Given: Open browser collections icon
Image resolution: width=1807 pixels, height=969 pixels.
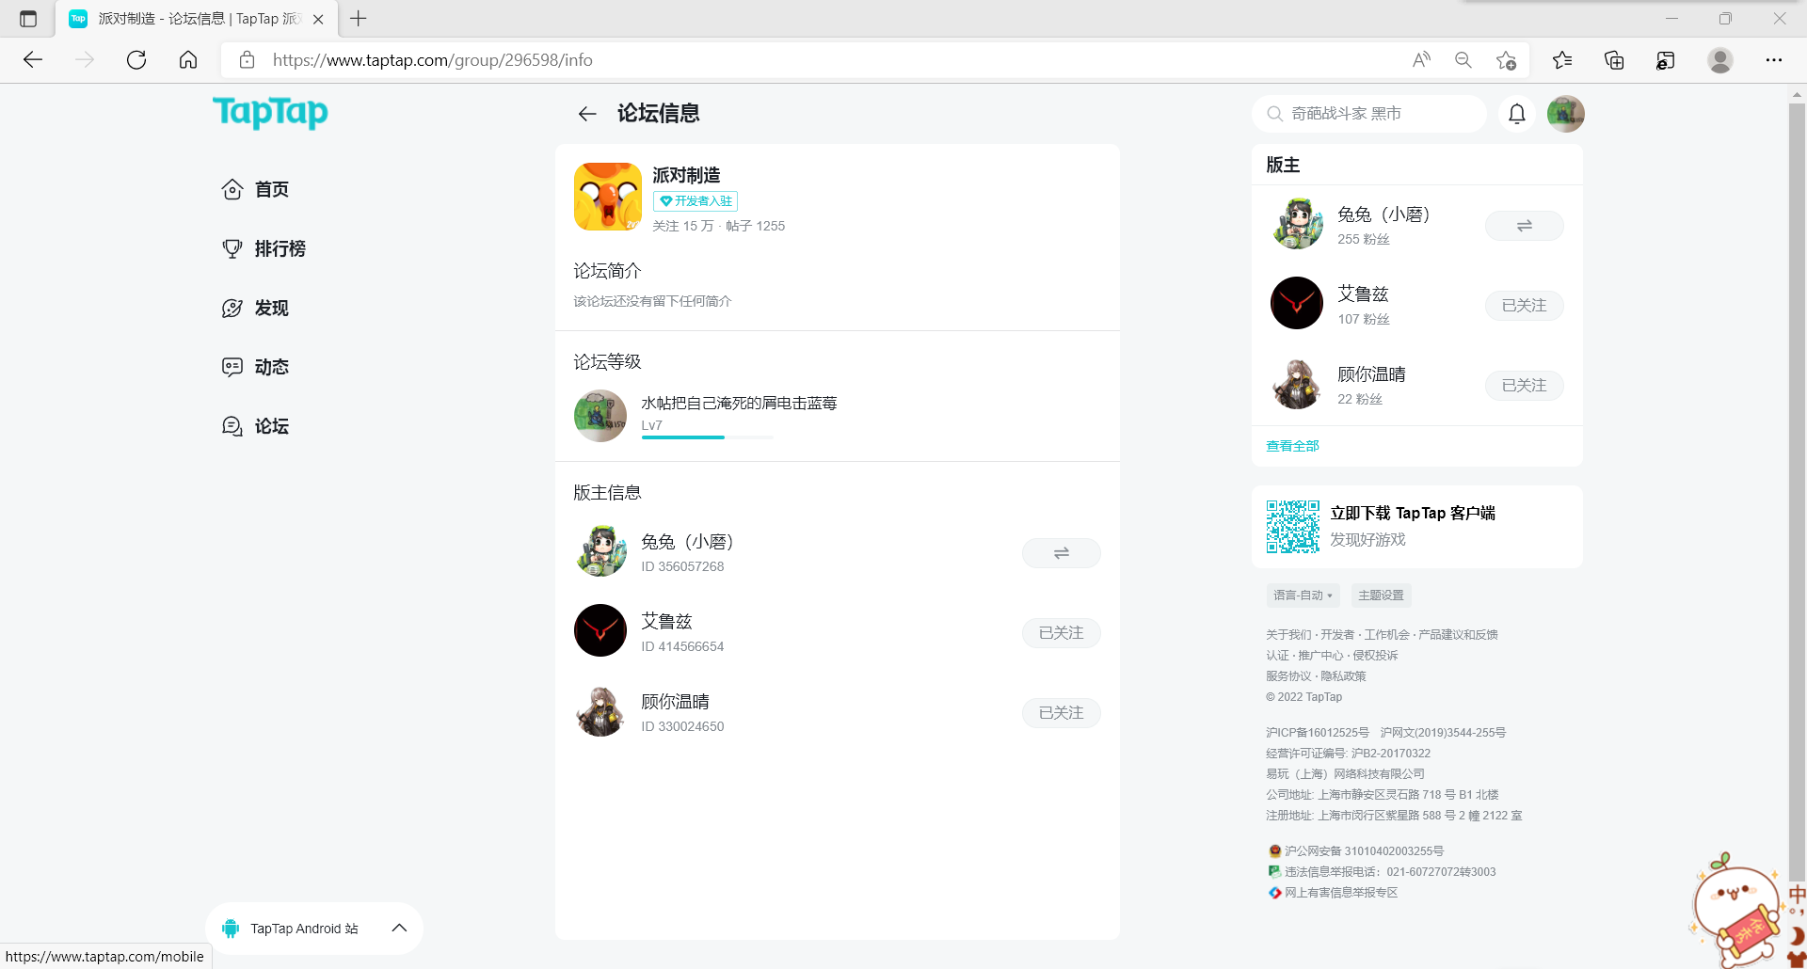Looking at the screenshot, I should 1614,60.
